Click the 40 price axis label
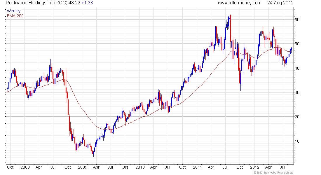Viewport: 321px width, 175px height. pyautogui.click(x=297, y=68)
